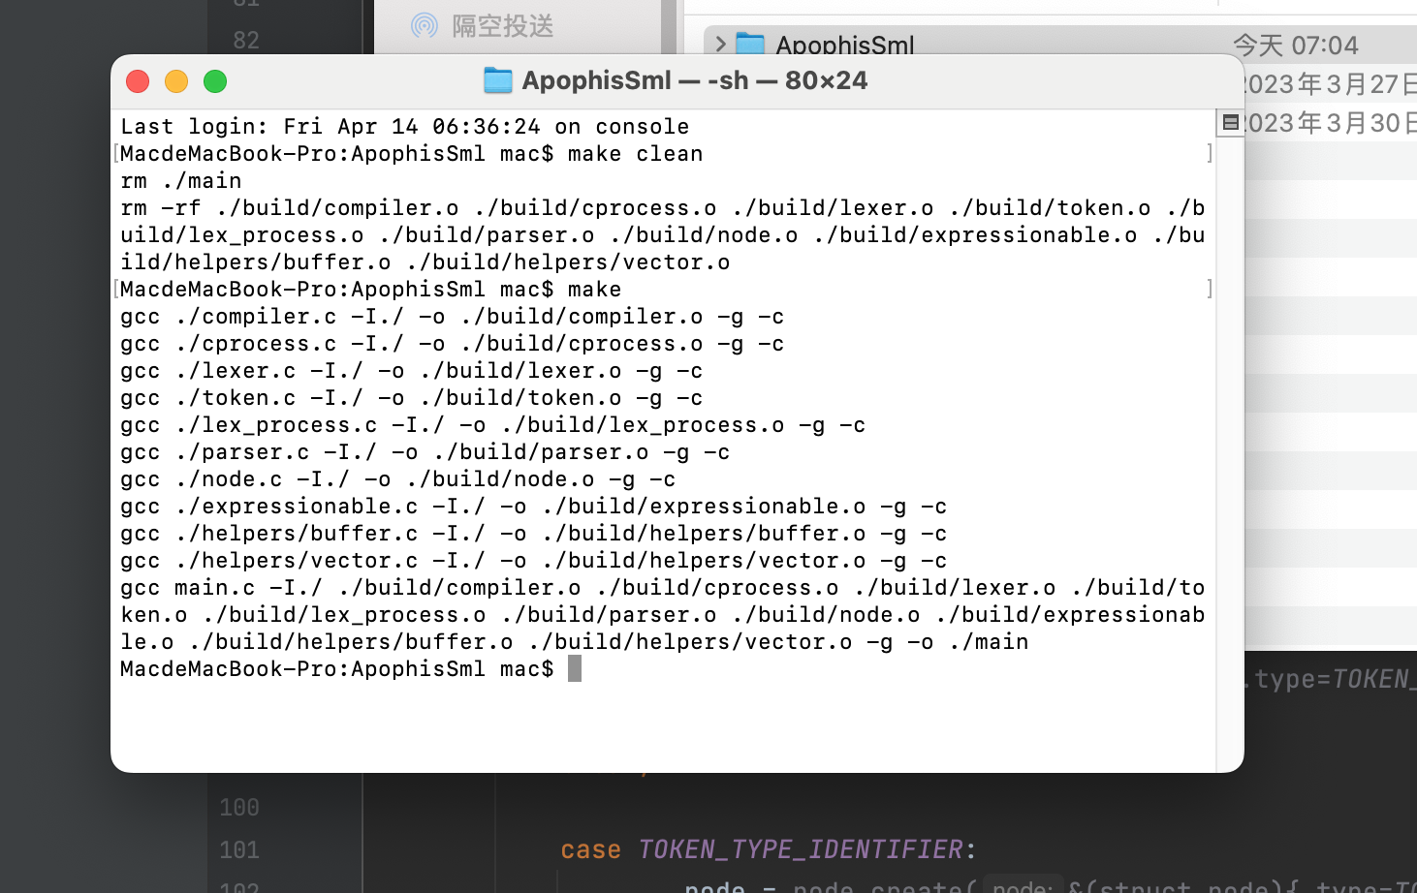Click the 隔空投送 sidebar label in Finder

coord(503,25)
